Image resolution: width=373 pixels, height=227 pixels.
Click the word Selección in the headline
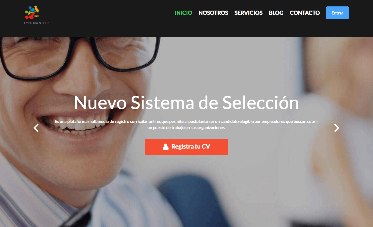261,103
